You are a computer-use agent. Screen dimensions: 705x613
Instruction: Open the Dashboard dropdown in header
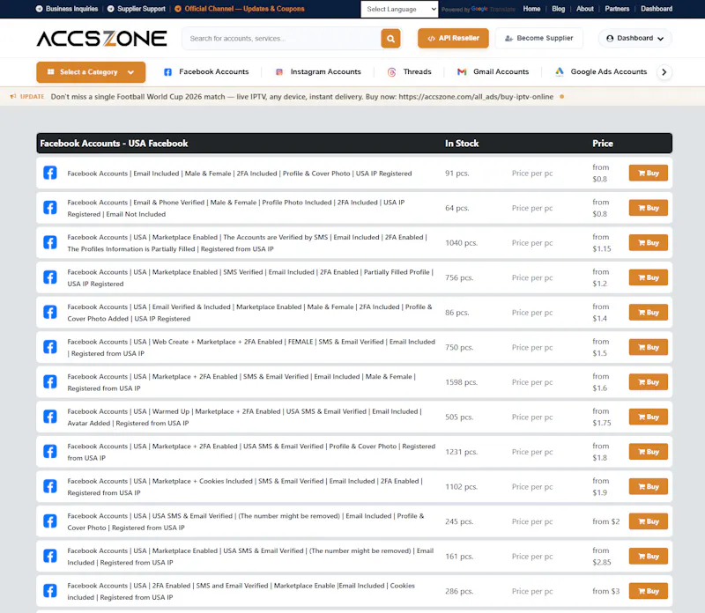pos(634,38)
